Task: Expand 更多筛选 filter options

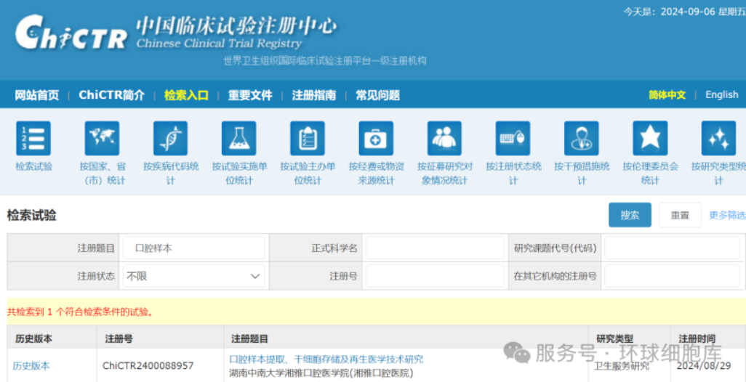Action: coord(726,215)
